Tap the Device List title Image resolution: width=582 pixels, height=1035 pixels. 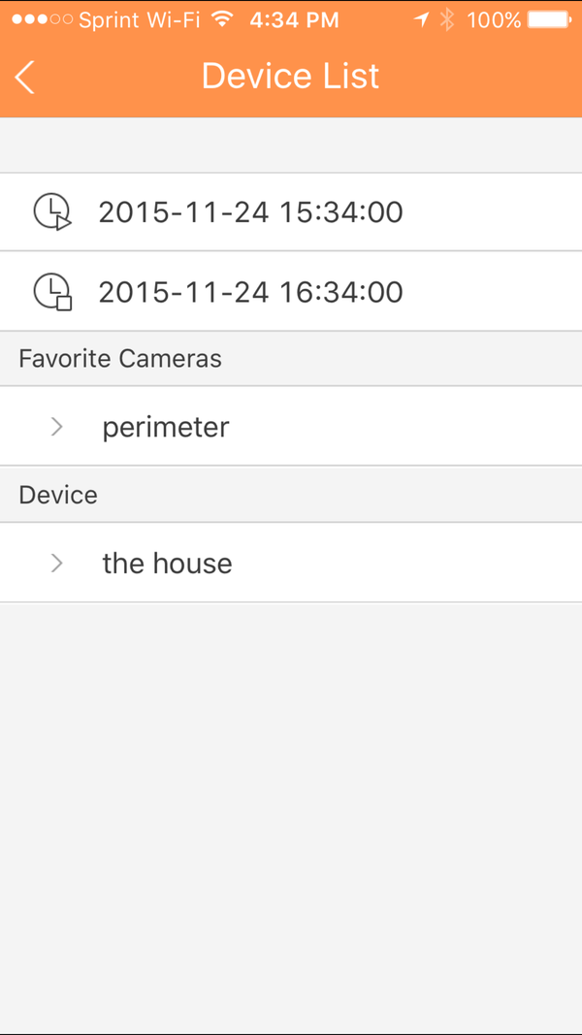click(290, 76)
